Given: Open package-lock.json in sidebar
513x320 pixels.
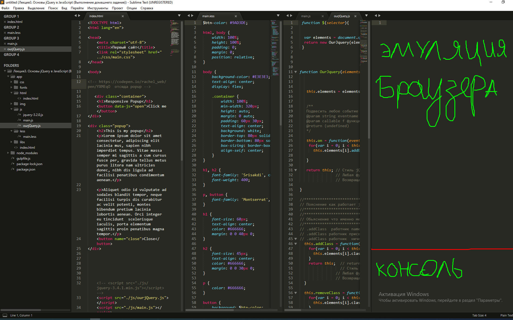Looking at the screenshot, I should pyautogui.click(x=29, y=164).
